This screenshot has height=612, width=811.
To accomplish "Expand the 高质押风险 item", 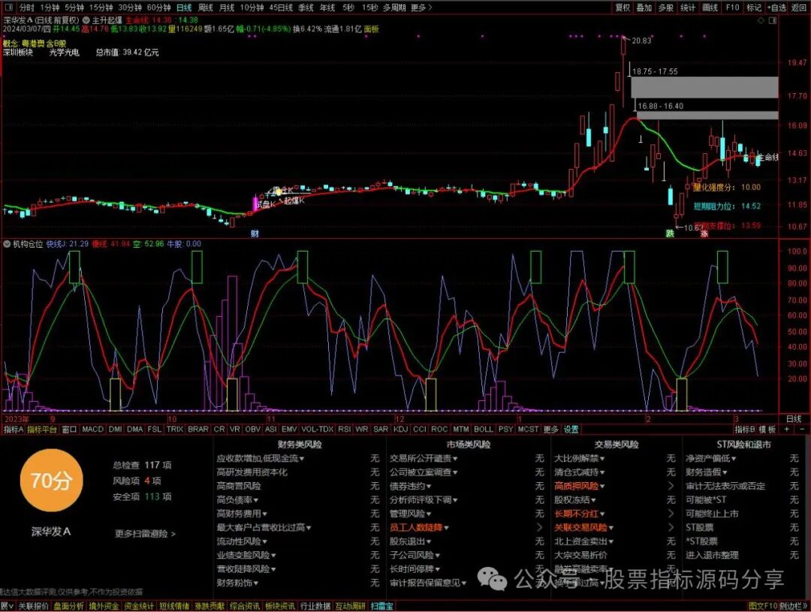I will (580, 486).
